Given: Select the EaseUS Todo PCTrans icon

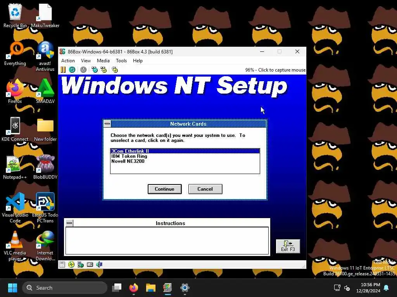Looking at the screenshot, I should (45, 208).
